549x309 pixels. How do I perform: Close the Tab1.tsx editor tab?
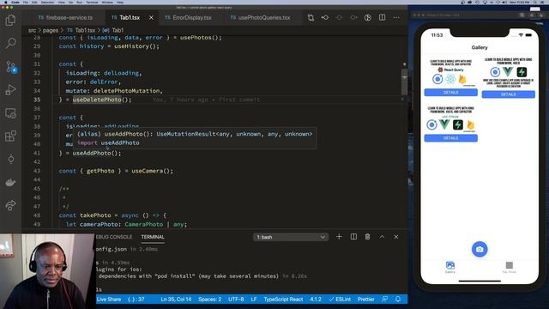(x=151, y=17)
